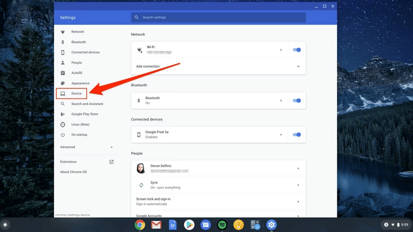Viewport: 413px width, 232px height.
Task: Open Google Pixel 3a details arrow
Action: coord(281,135)
